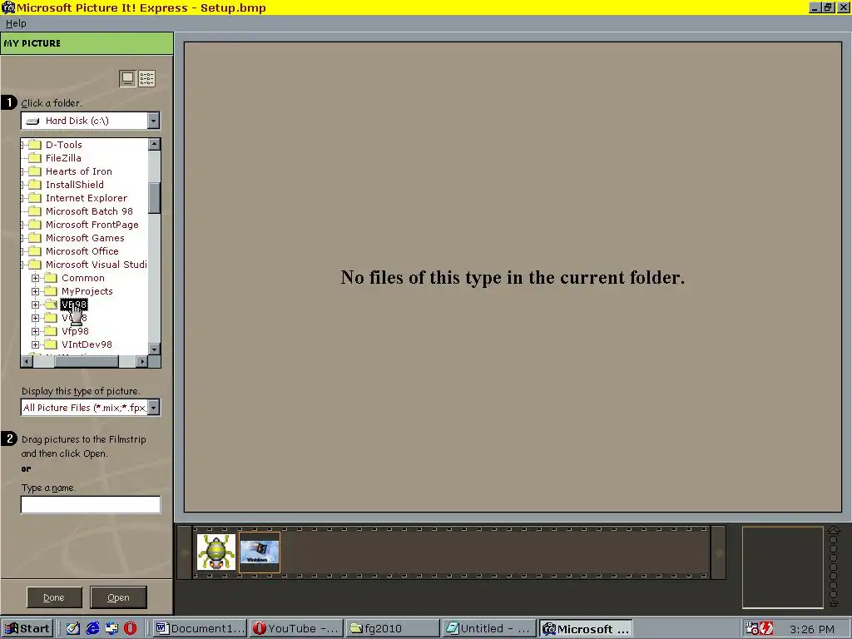Switch to fg2010 folder taskbar button
The width and height of the screenshot is (852, 639).
click(x=393, y=629)
